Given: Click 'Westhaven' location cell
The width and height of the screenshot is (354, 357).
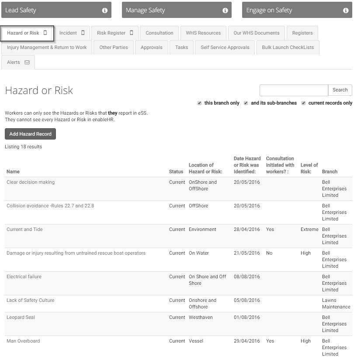Looking at the screenshot, I should (x=201, y=317).
